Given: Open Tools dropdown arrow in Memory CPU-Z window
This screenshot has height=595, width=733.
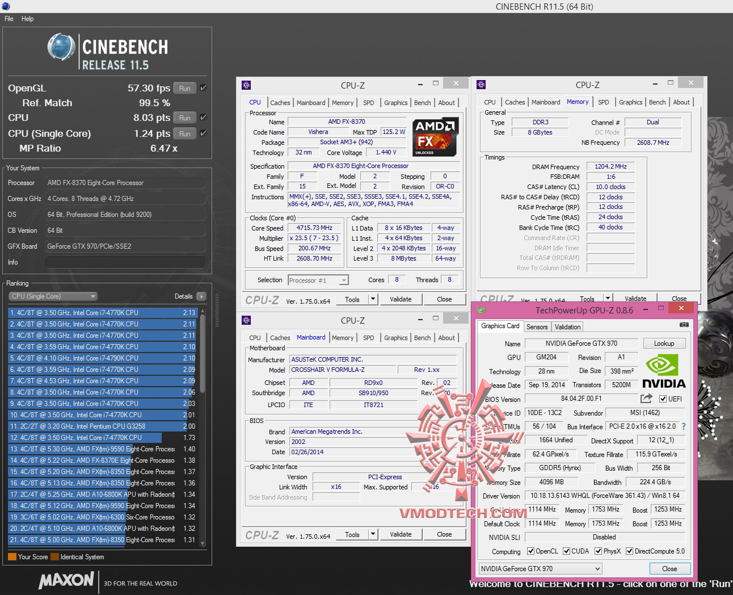Looking at the screenshot, I should 608,298.
